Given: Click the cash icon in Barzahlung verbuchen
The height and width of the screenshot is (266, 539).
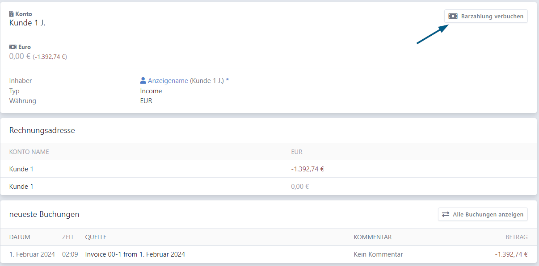Looking at the screenshot, I should (453, 16).
